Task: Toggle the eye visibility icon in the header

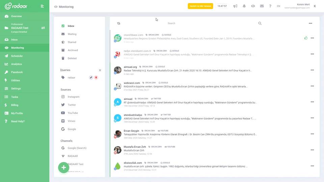Action: pos(253,6)
